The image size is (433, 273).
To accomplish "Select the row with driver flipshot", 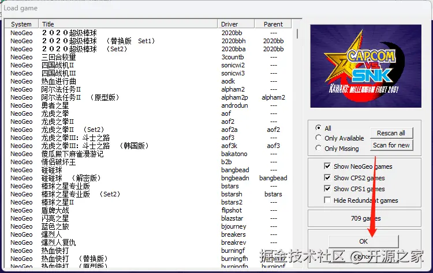I will pos(148,210).
